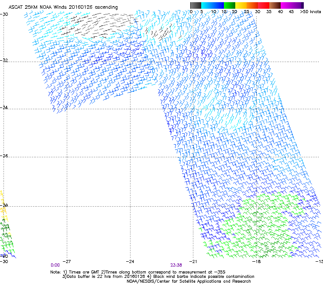Click the purple swath time '0:00'
Image resolution: width=323 pixels, height=284 pixels.
click(55, 265)
